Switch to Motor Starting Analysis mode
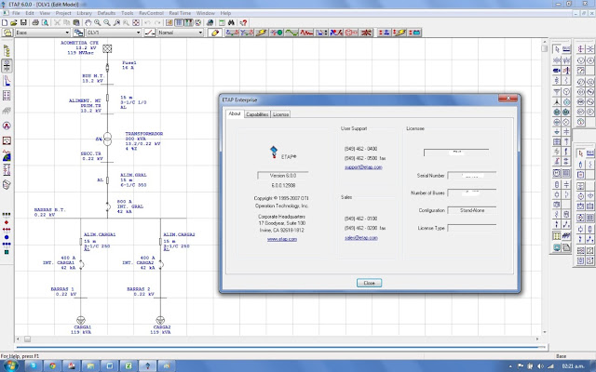 click(277, 33)
